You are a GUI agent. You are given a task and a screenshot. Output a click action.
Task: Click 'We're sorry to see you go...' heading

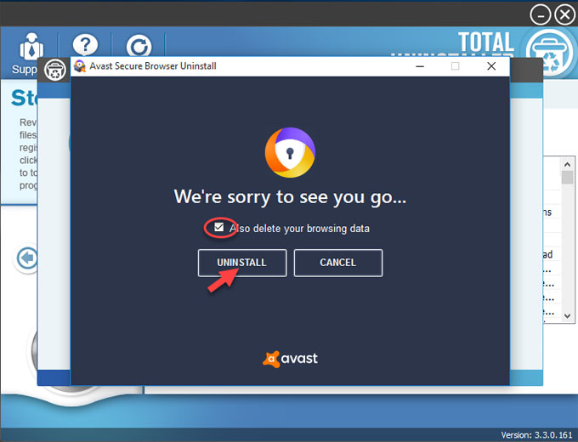pos(290,197)
